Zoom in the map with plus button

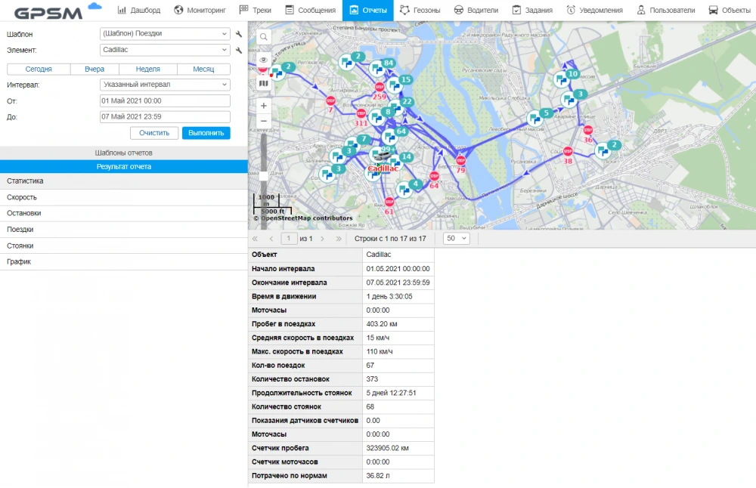(x=263, y=106)
